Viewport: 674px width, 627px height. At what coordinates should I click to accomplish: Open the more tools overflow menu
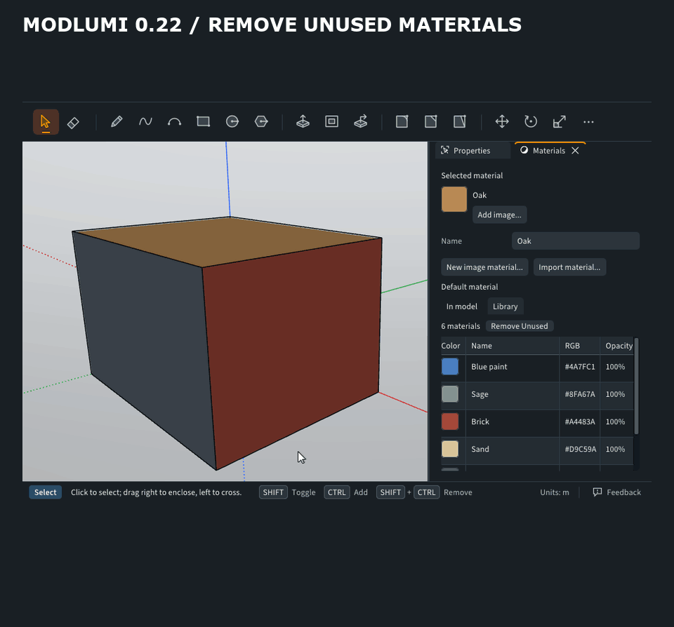click(x=588, y=122)
